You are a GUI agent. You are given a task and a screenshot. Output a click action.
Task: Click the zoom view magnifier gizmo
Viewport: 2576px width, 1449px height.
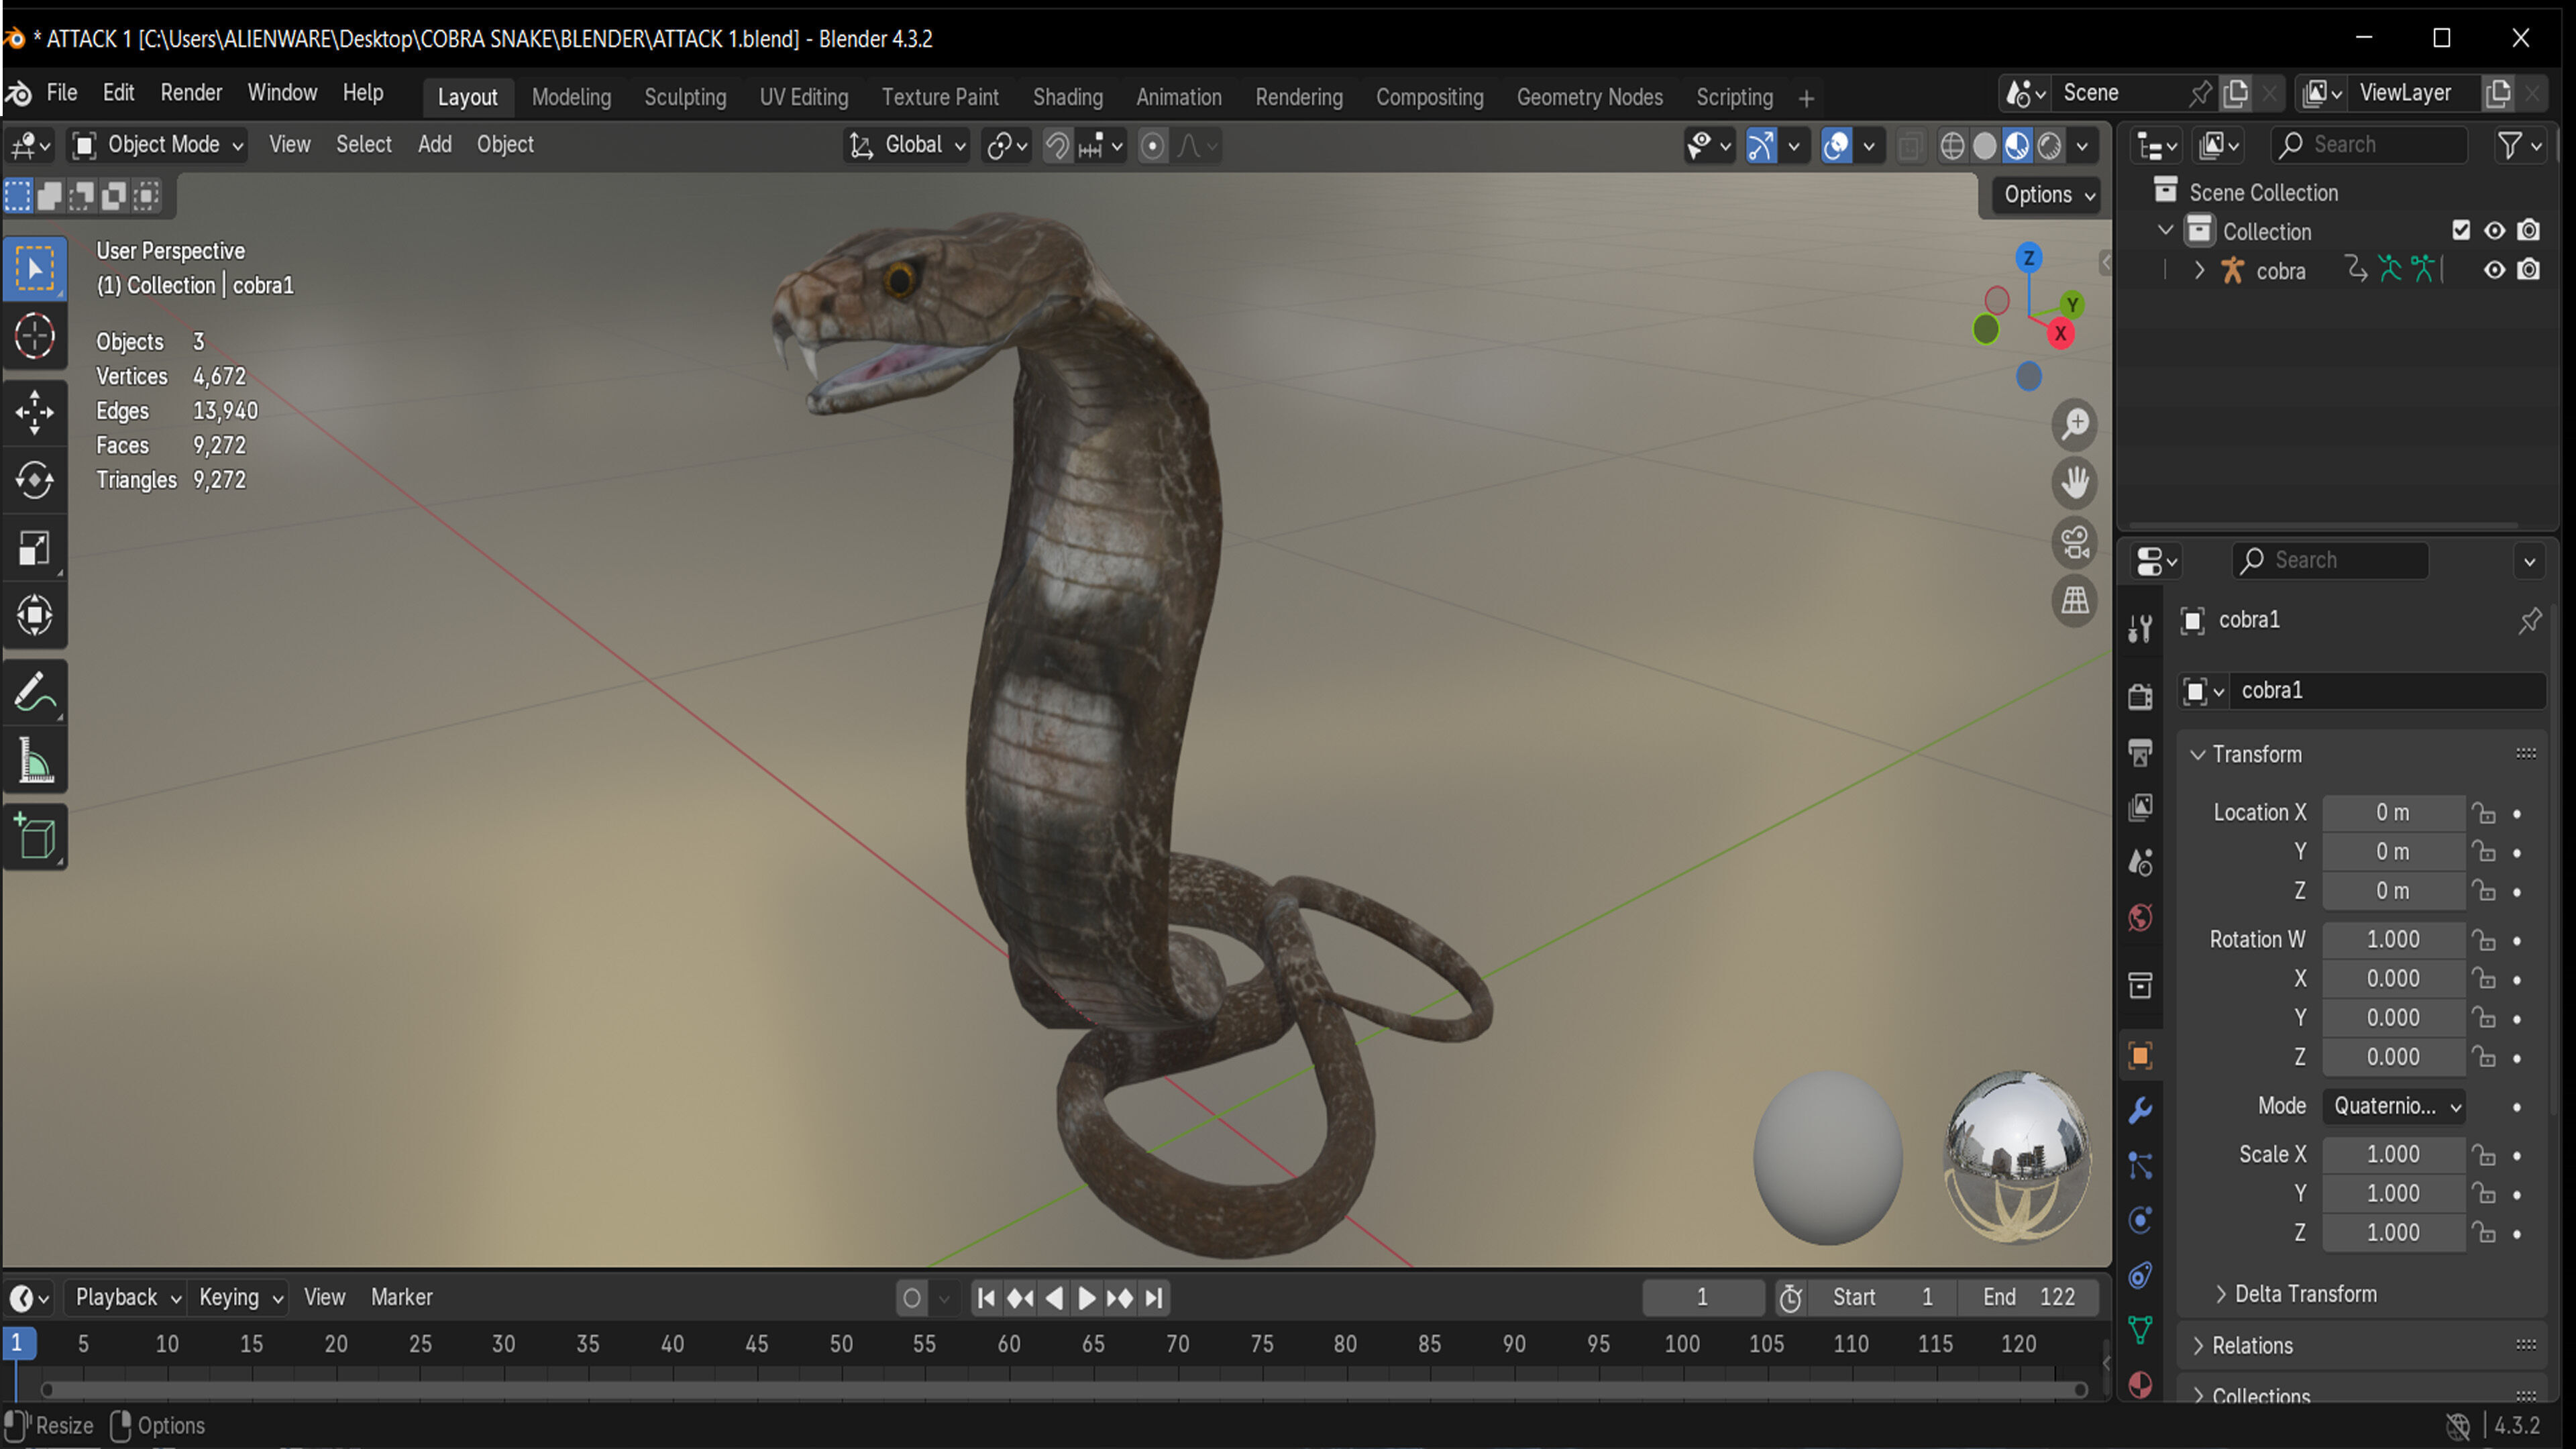coord(2075,424)
